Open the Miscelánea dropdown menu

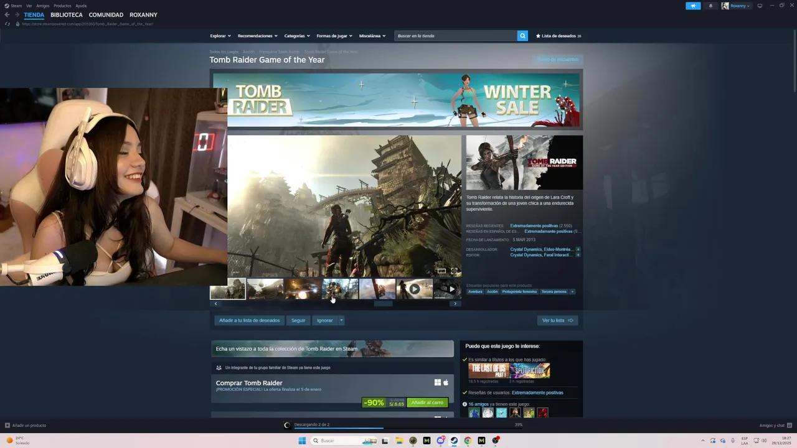coord(372,35)
